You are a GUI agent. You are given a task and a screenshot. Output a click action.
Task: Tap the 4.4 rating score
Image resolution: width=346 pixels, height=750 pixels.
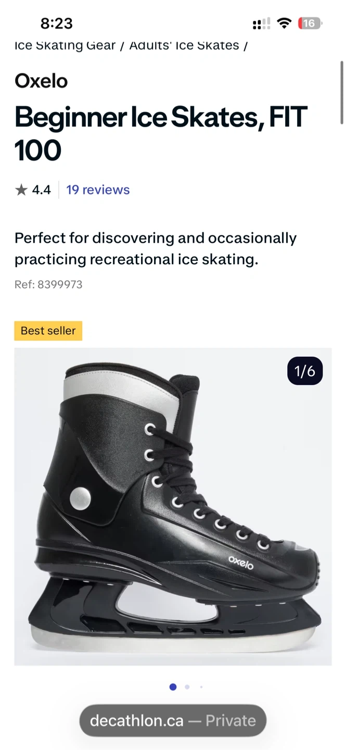point(42,190)
